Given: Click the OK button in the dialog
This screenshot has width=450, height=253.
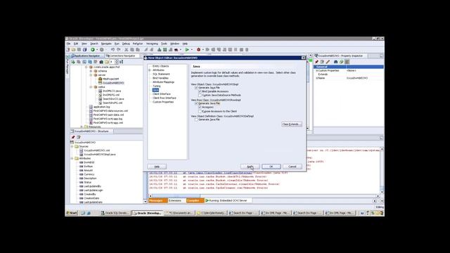Looking at the screenshot, I should [x=271, y=167].
